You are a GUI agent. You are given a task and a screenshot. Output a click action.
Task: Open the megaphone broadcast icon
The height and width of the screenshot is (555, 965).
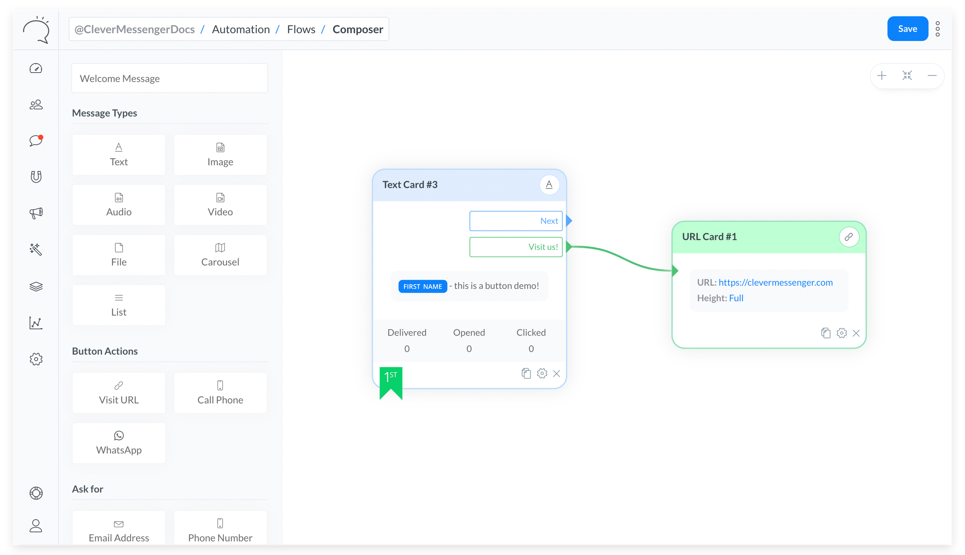pos(36,213)
